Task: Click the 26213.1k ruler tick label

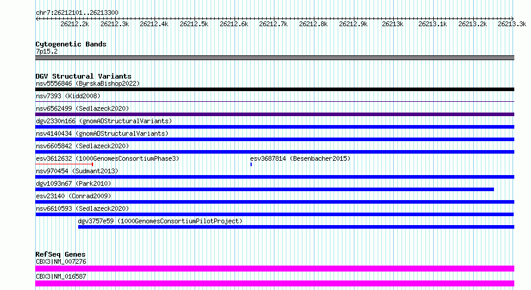Action: [x=433, y=24]
